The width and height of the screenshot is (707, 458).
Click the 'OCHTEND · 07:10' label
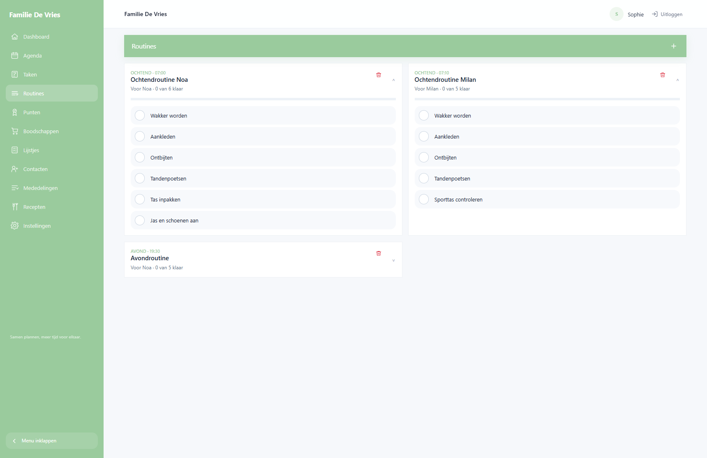point(432,73)
